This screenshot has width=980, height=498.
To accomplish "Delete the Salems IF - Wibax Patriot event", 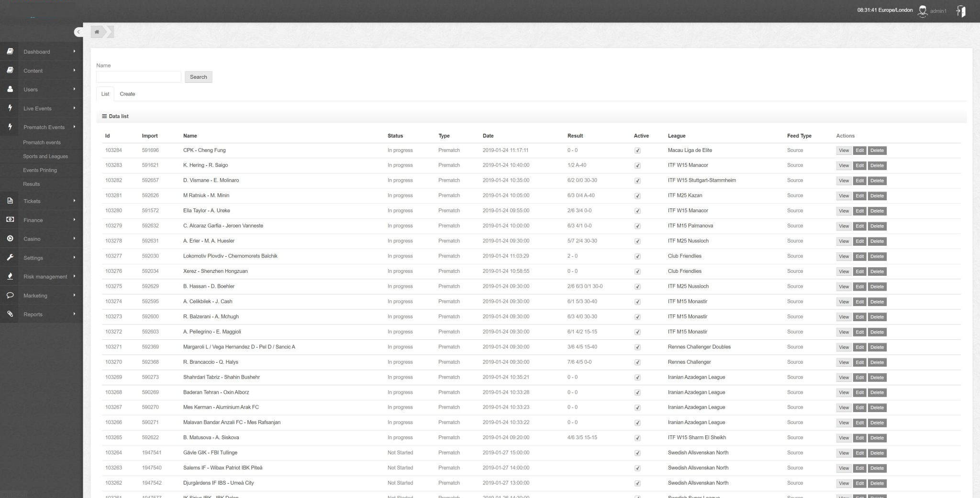I will point(877,468).
